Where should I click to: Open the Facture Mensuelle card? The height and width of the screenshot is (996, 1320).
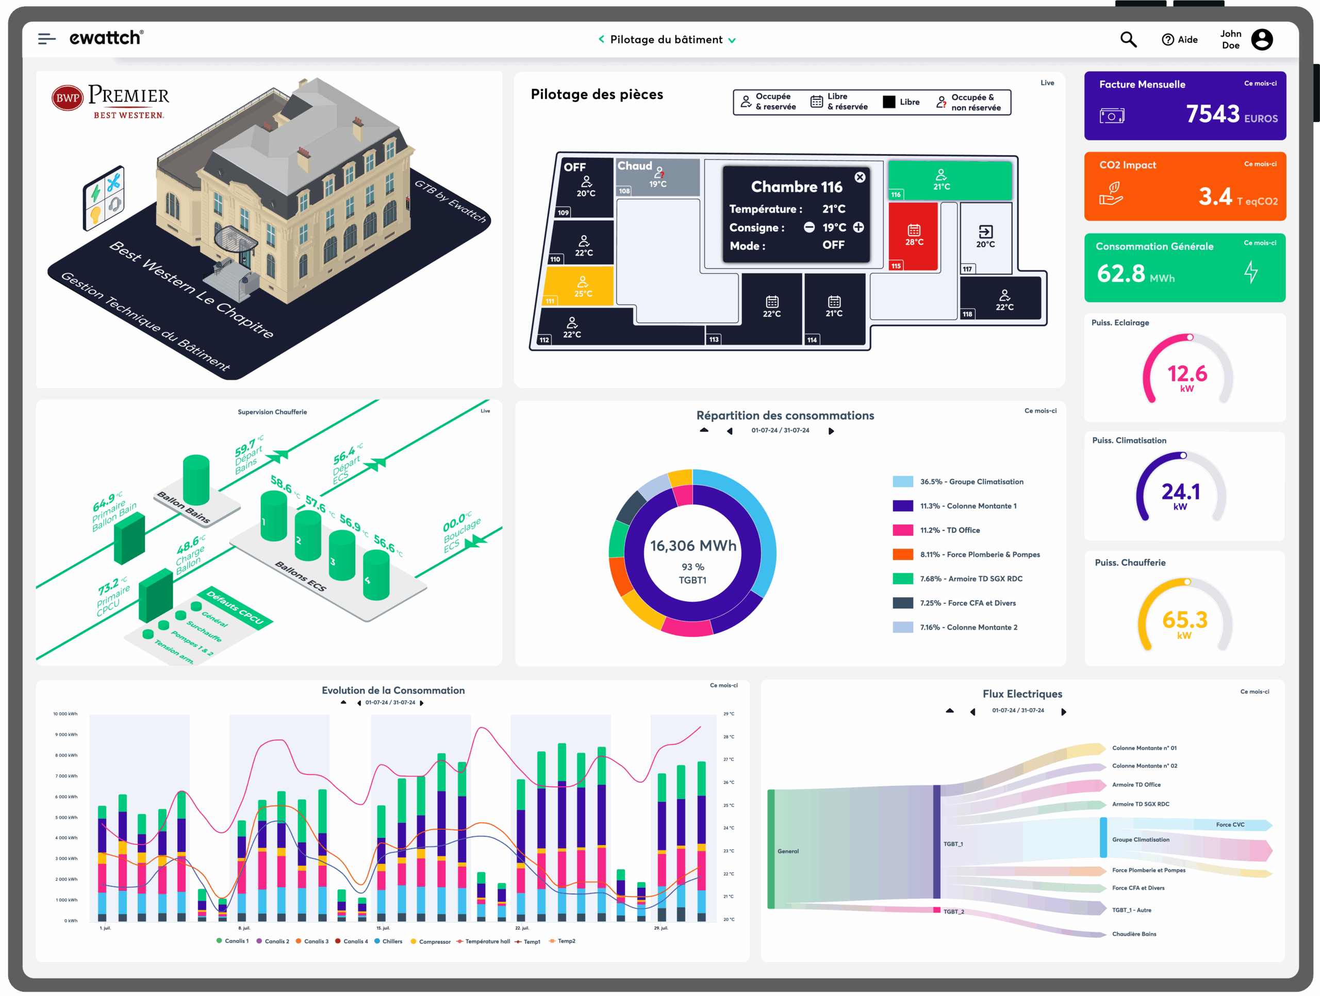click(1184, 106)
